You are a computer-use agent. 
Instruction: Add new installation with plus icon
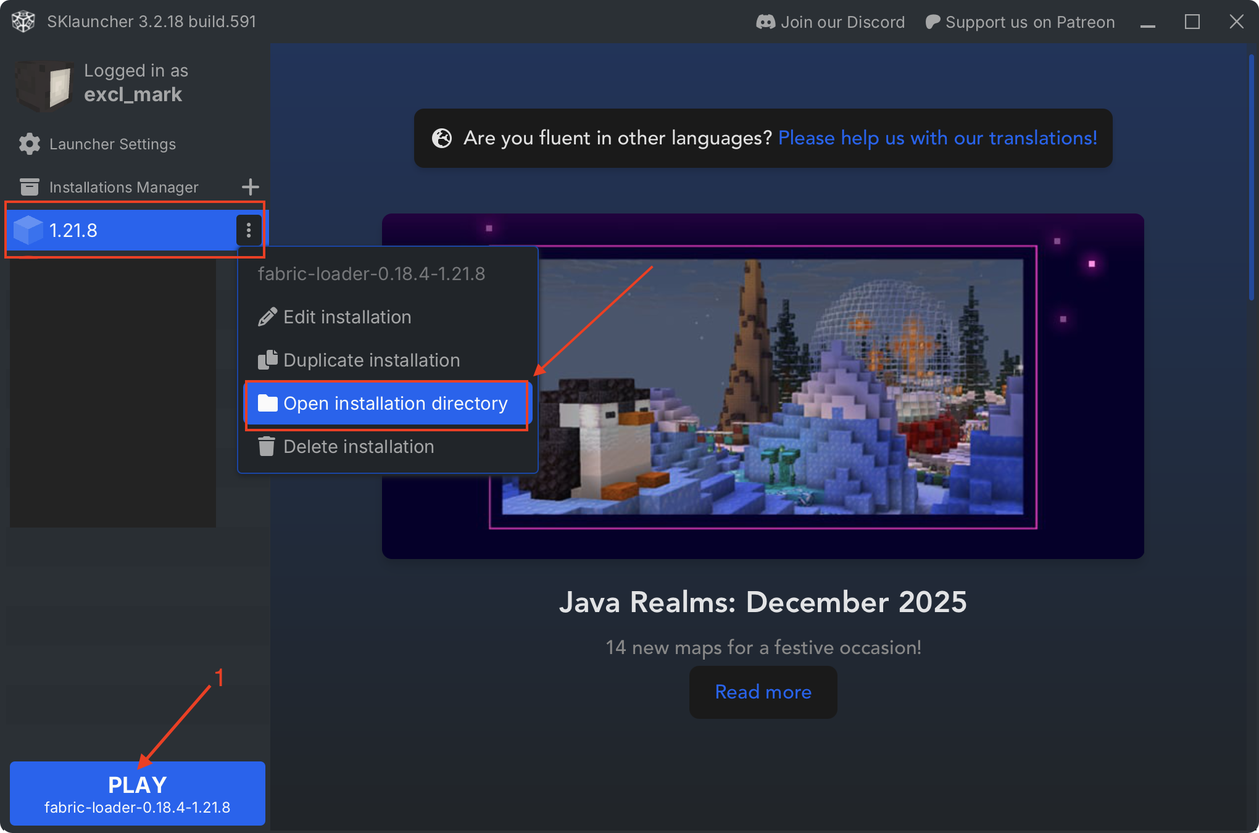point(250,187)
